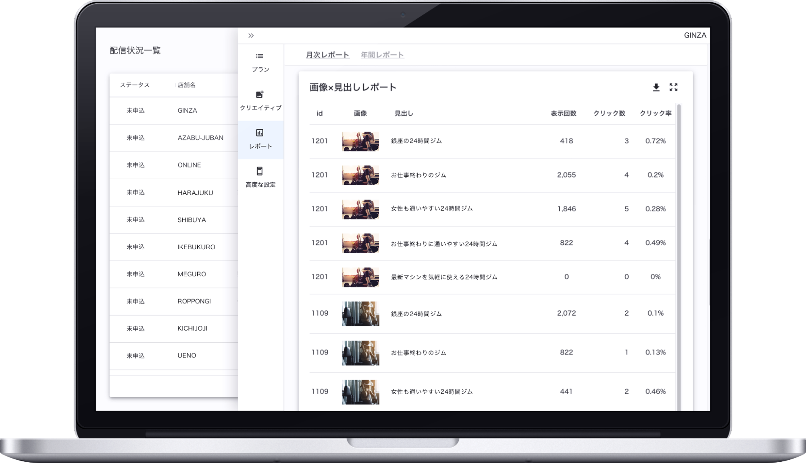Screen dimensions: 806x463
Task: Click ステータス column header
Action: coord(135,85)
